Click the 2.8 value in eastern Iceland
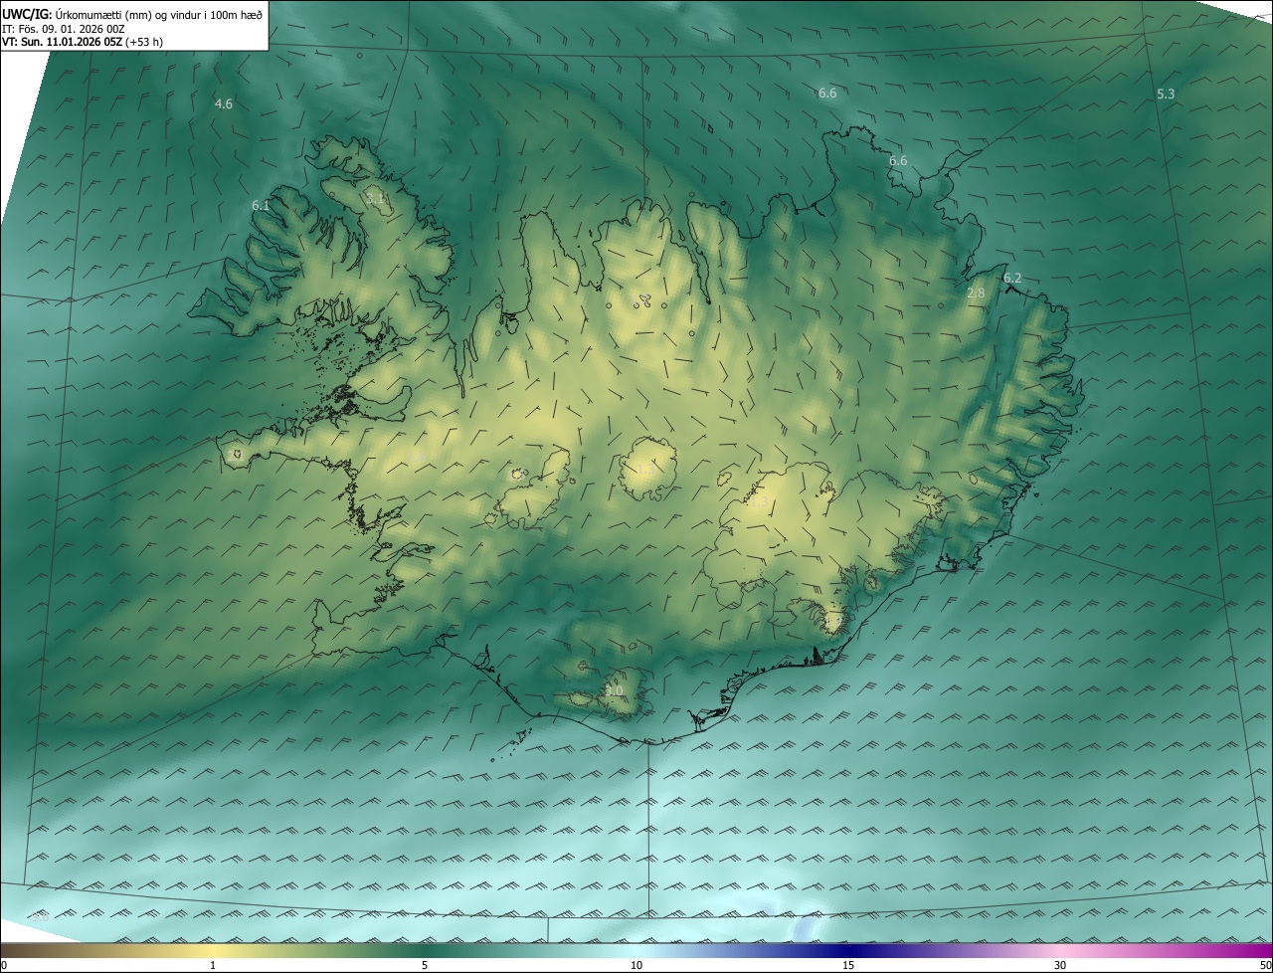1273x973 pixels. coord(976,292)
